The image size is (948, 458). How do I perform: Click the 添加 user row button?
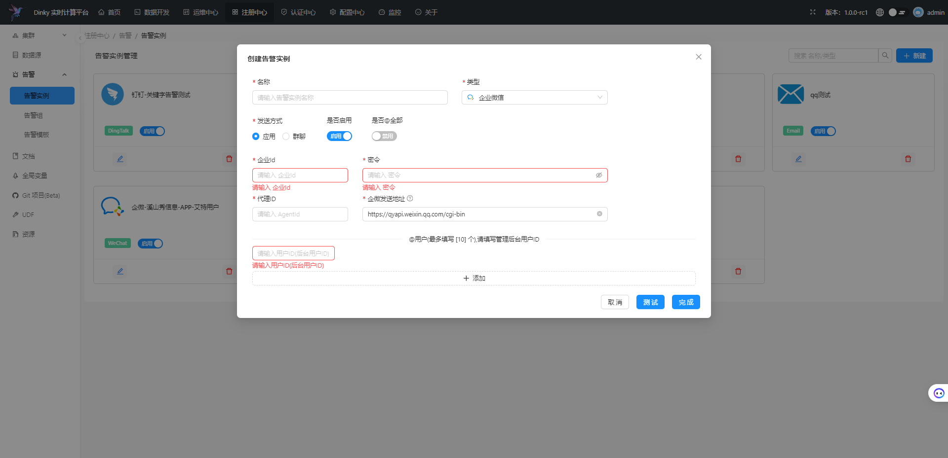coord(474,278)
